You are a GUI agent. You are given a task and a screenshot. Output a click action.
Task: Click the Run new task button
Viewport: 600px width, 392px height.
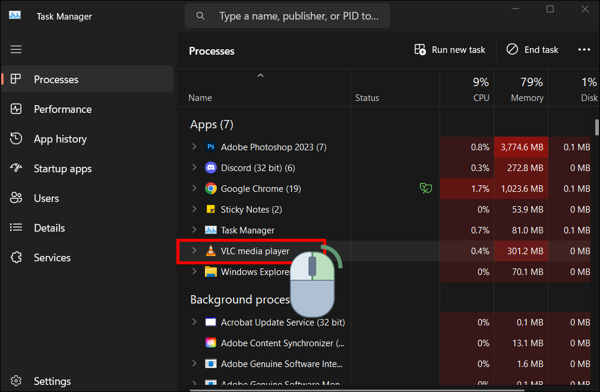450,50
